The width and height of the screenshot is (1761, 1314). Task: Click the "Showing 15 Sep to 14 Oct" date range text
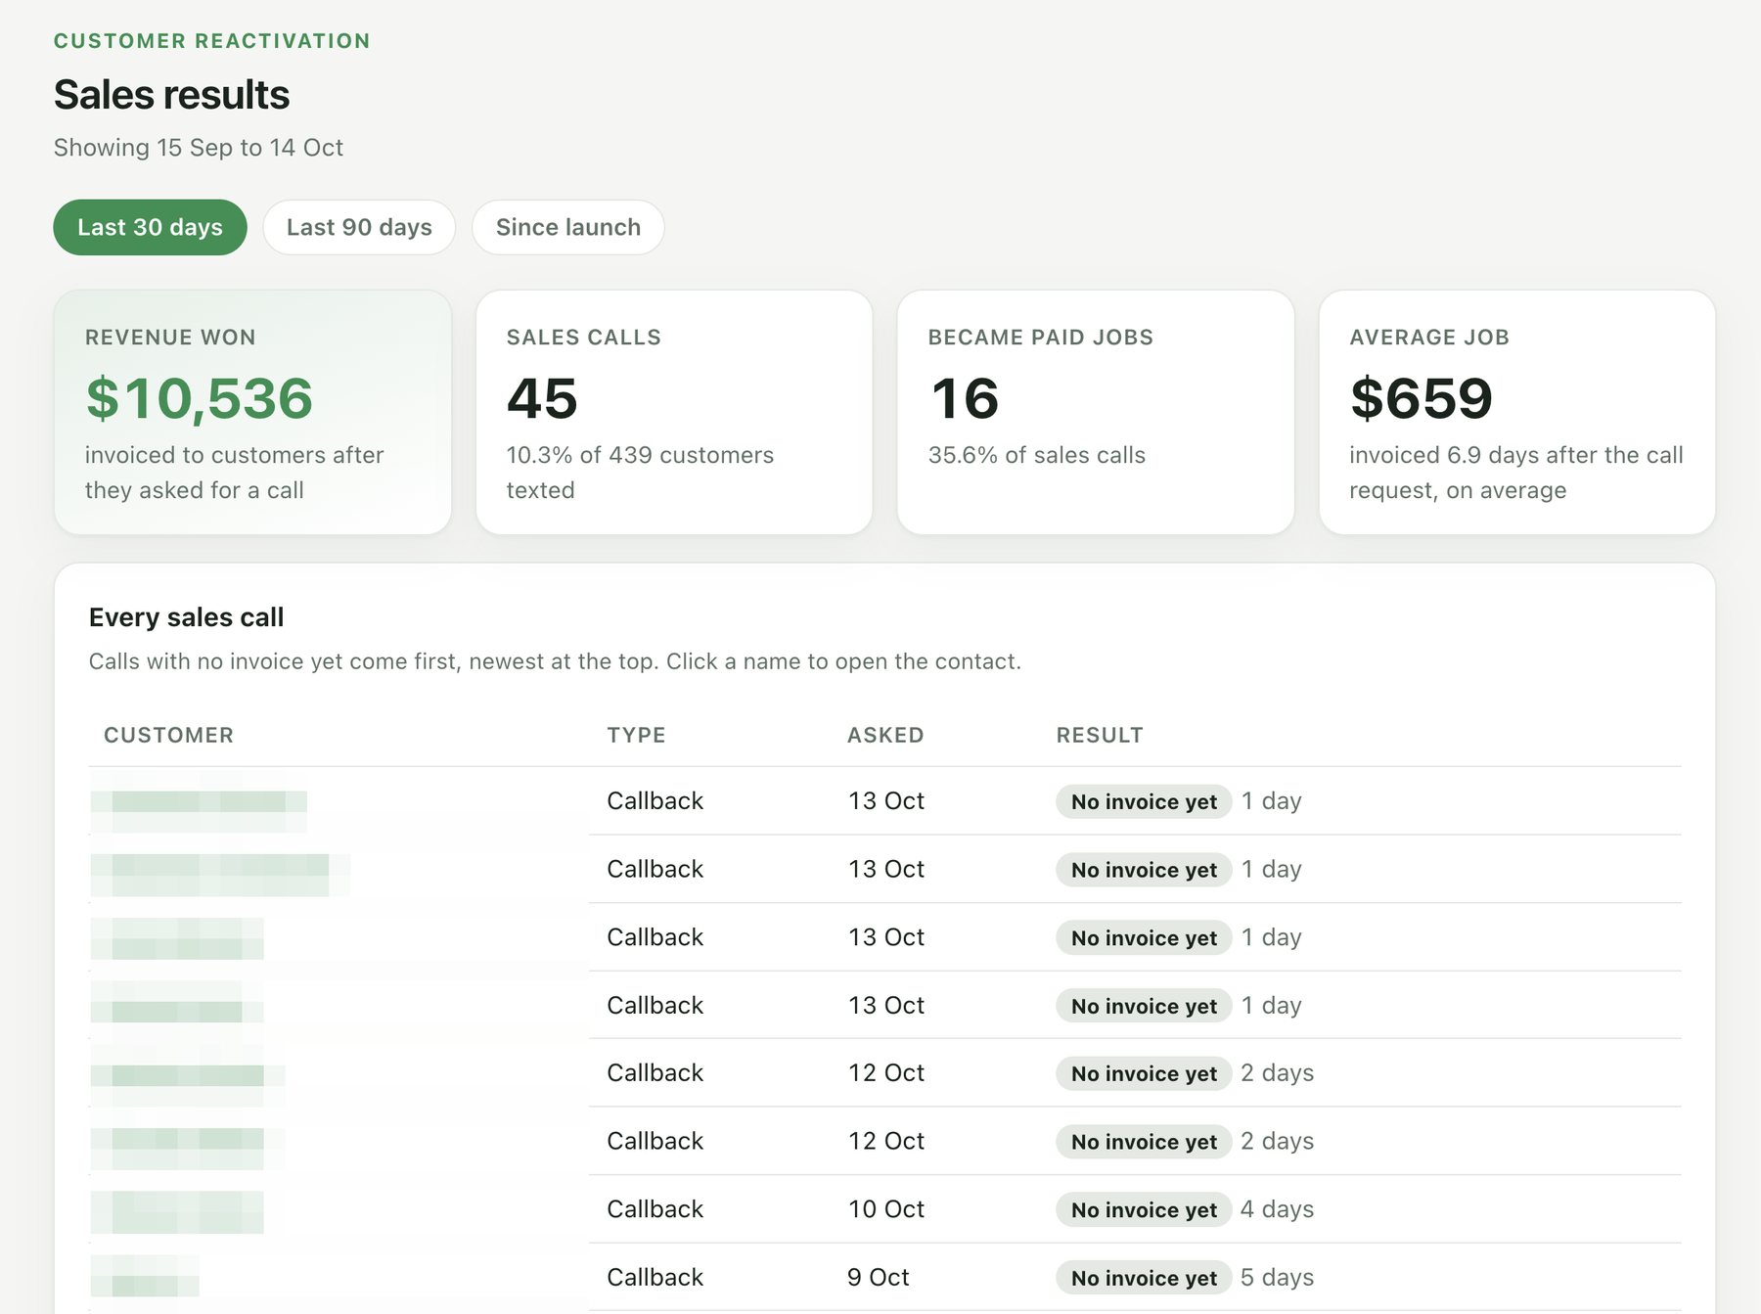click(x=199, y=148)
